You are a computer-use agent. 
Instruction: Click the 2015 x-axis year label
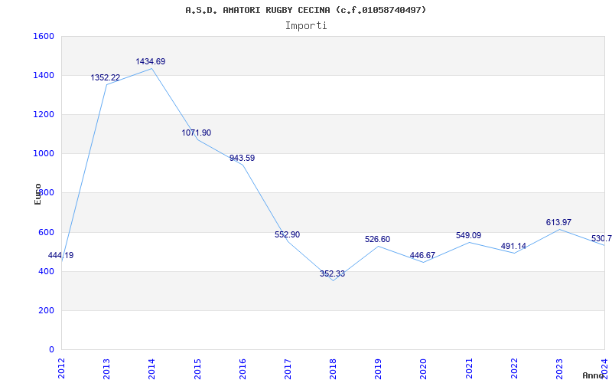pyautogui.click(x=197, y=367)
